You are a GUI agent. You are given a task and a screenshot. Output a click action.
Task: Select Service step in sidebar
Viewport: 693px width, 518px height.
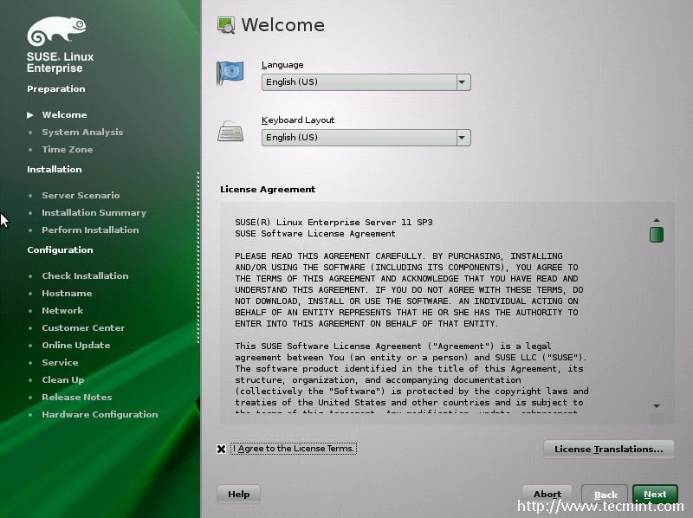click(x=60, y=362)
